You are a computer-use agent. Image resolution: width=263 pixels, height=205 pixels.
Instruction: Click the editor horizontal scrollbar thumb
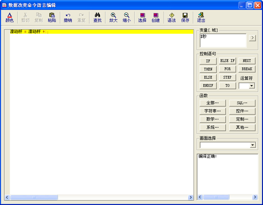coord(34,197)
